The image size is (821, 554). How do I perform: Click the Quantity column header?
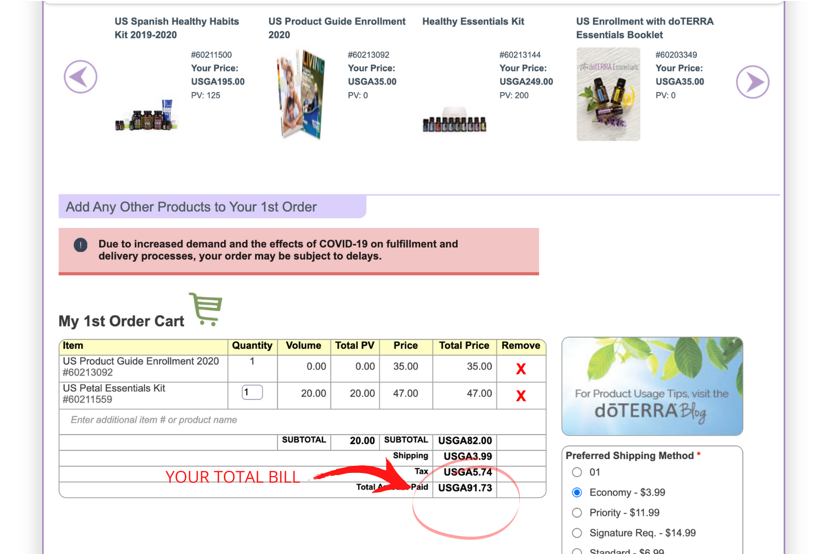point(252,346)
